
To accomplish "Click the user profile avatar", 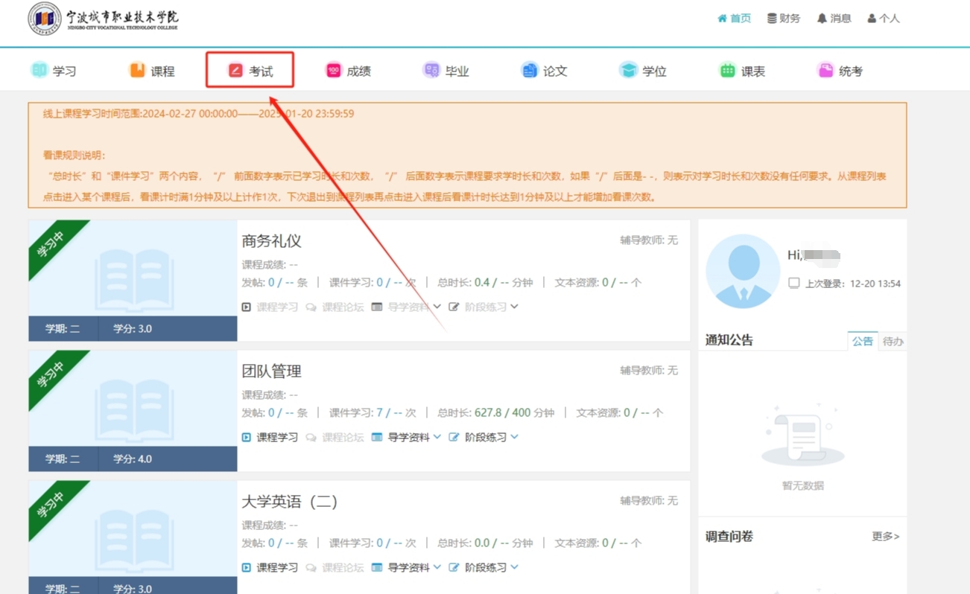I will tap(743, 272).
